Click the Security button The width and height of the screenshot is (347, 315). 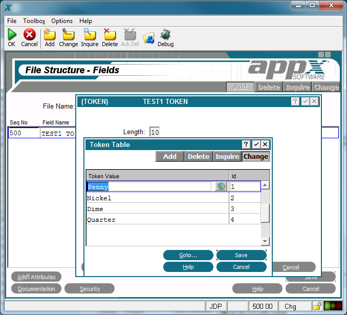pos(90,289)
